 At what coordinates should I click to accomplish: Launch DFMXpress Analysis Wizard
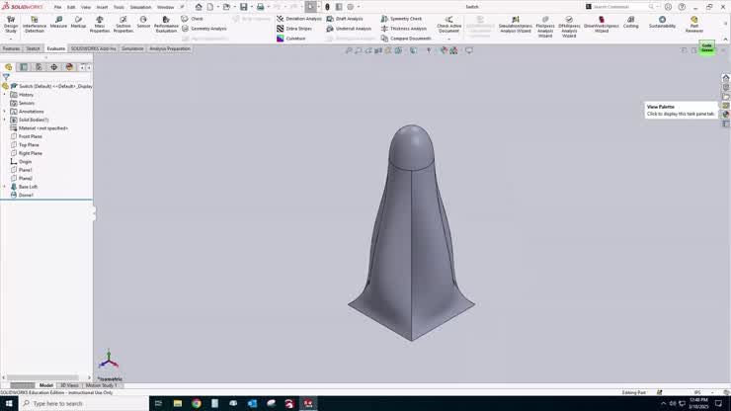tap(569, 26)
